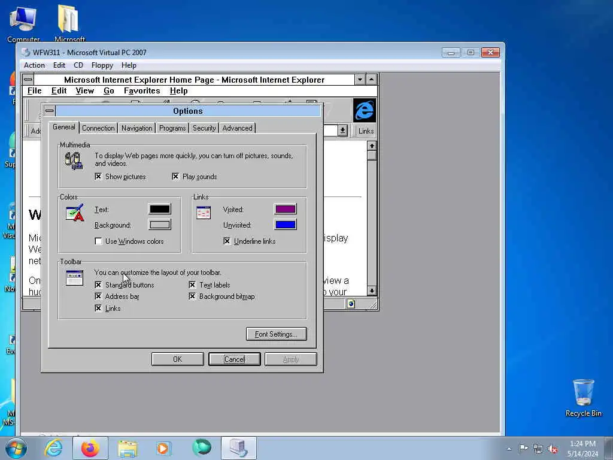Pick the Background color swatch

pyautogui.click(x=159, y=225)
